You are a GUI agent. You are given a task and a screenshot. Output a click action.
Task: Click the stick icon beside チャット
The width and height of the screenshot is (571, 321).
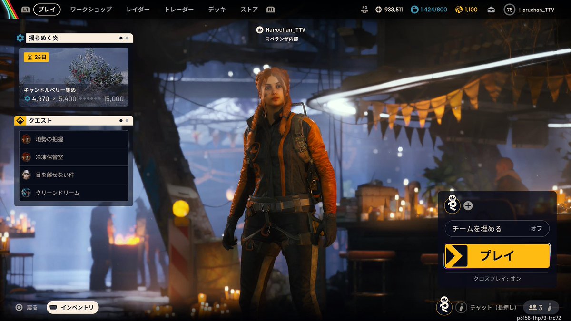tap(461, 308)
